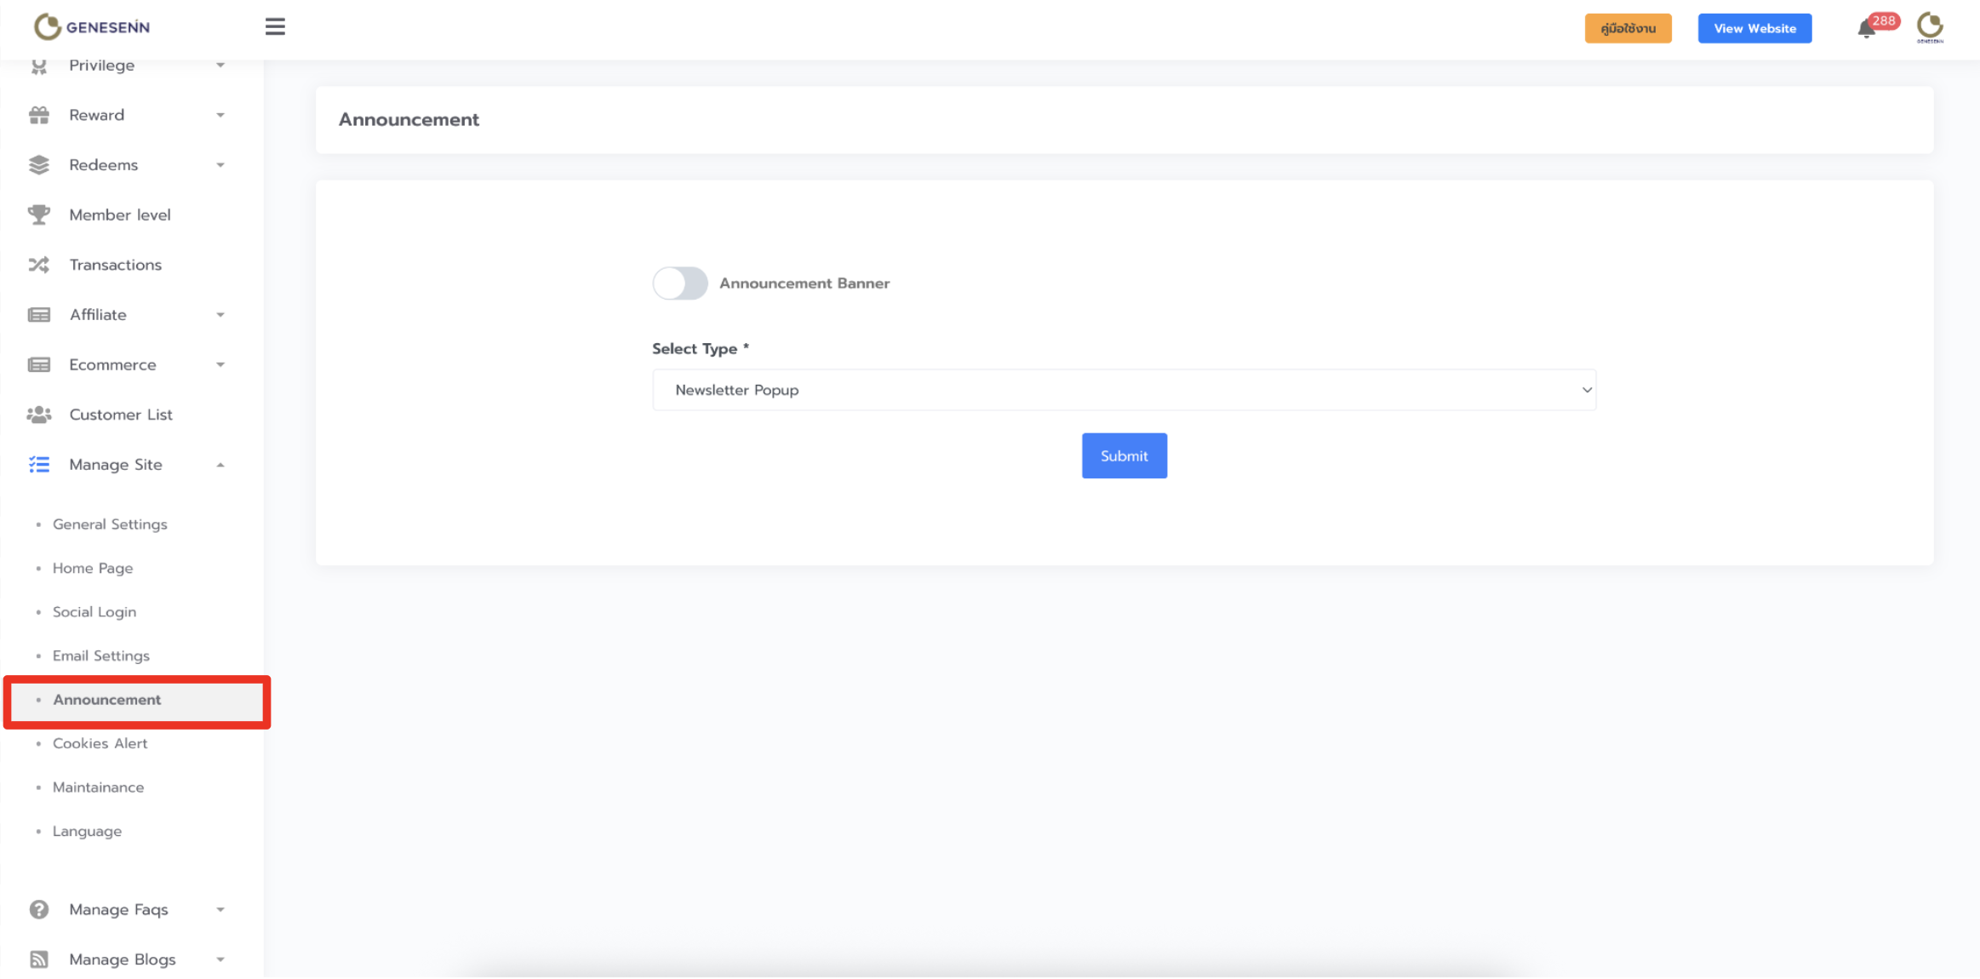Select Email Settings in sidebar
This screenshot has width=1980, height=979.
pos(100,656)
